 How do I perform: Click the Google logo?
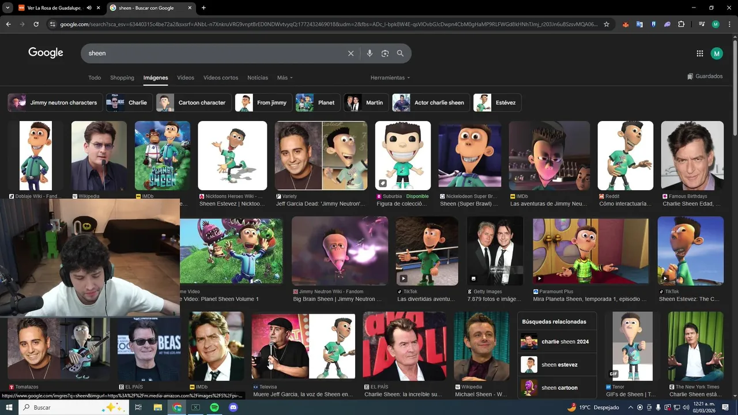[46, 53]
